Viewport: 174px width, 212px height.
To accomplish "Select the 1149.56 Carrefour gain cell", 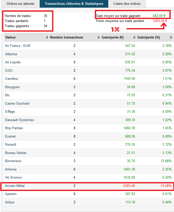I will (129, 79).
